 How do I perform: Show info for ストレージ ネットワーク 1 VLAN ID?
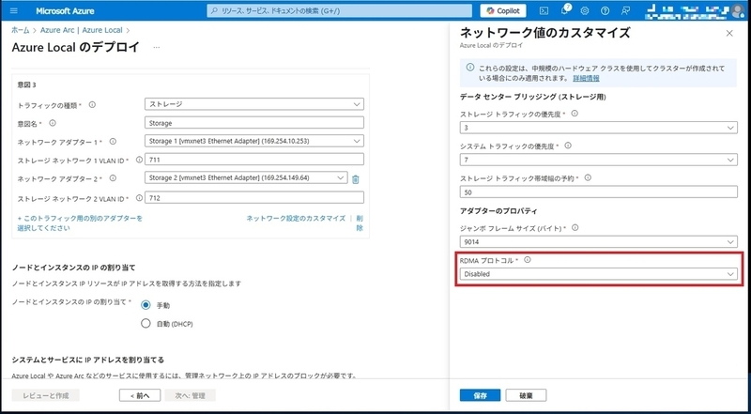[x=139, y=160]
